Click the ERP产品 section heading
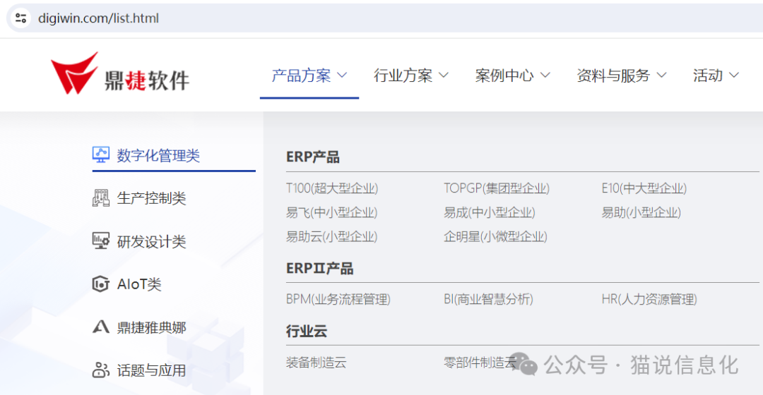Screen dimensions: 763x395 coord(313,157)
